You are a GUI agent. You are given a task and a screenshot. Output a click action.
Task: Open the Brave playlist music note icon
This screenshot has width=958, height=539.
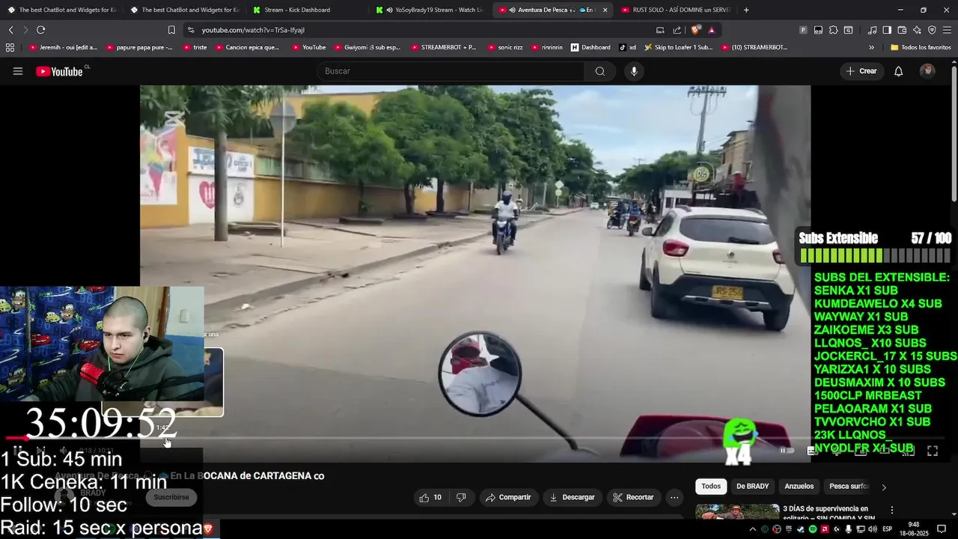[x=872, y=30]
